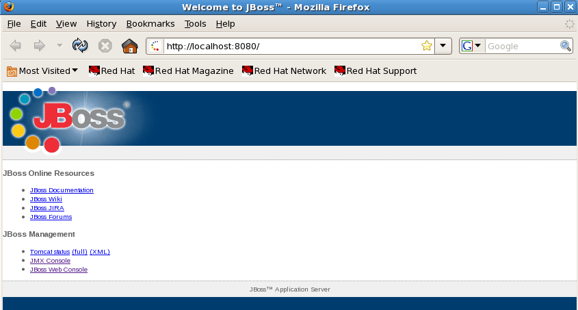Go to the Home page icon
The height and width of the screenshot is (310, 578).
point(130,46)
